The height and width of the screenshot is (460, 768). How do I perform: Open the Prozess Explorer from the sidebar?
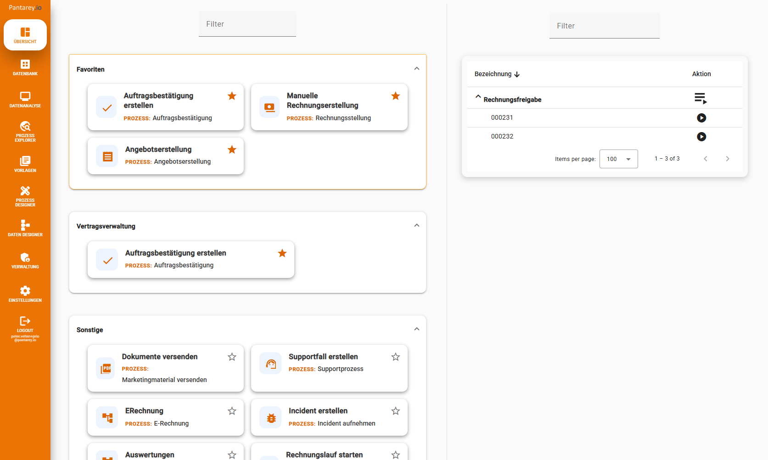(x=25, y=132)
